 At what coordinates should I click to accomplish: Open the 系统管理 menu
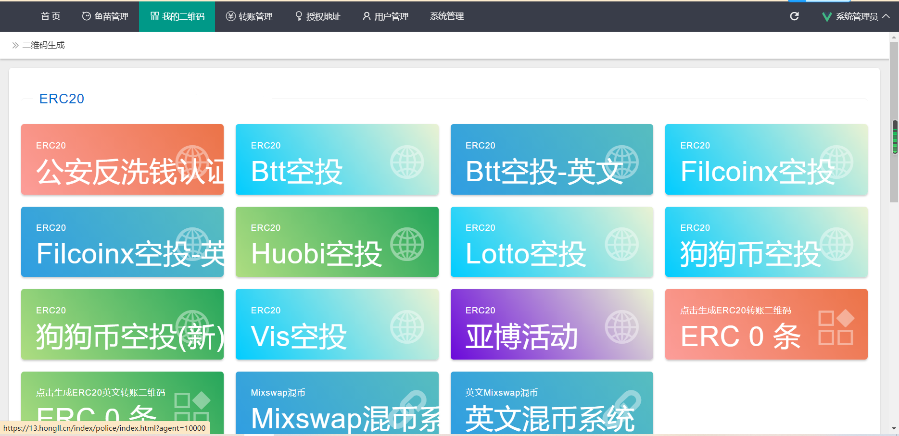pyautogui.click(x=447, y=16)
